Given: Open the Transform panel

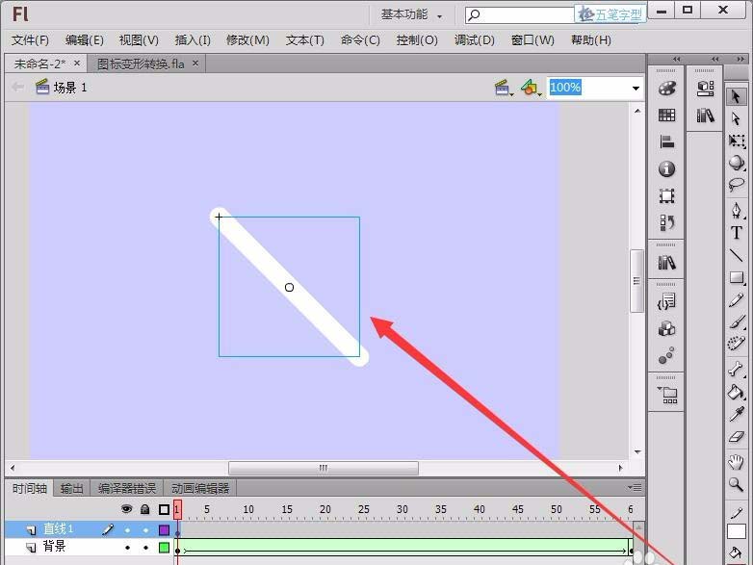Looking at the screenshot, I should tap(666, 195).
